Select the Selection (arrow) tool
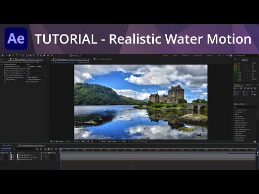The height and width of the screenshot is (194, 259). click(x=6, y=56)
